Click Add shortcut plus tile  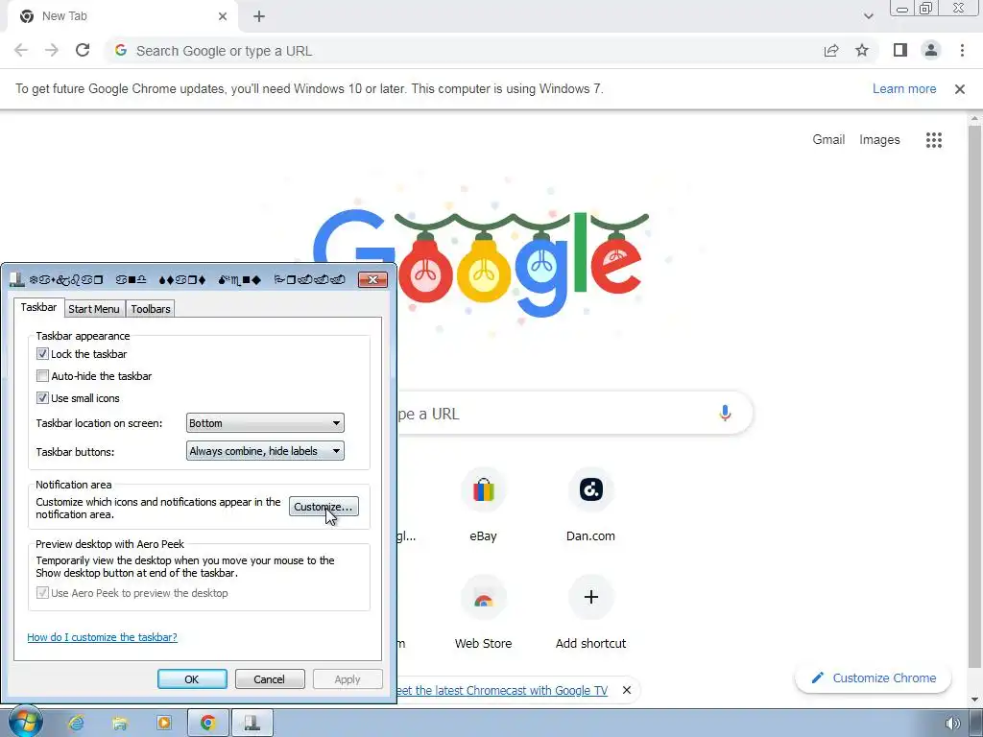click(590, 613)
